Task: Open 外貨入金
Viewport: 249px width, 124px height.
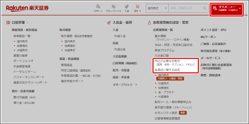Action: pos(120,36)
